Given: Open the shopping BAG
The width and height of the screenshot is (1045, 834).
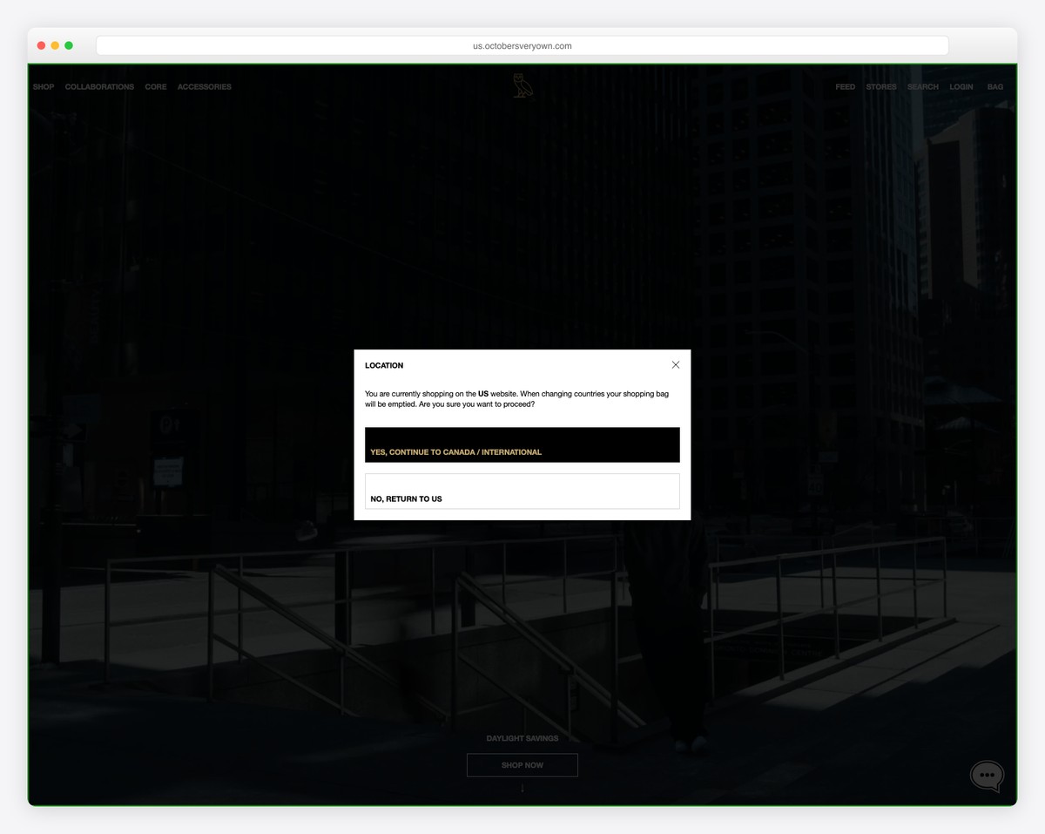Looking at the screenshot, I should (x=994, y=86).
